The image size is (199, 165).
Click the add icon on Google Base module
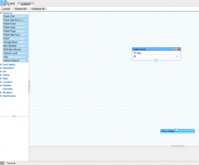point(26,42)
